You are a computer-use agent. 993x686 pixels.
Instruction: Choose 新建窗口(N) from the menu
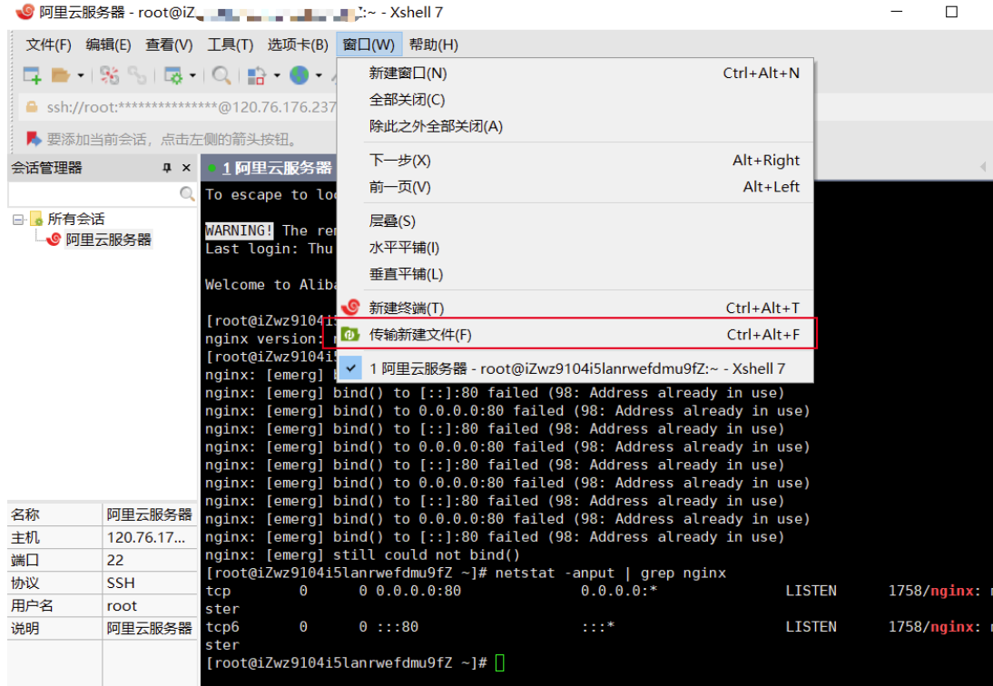tap(575, 73)
